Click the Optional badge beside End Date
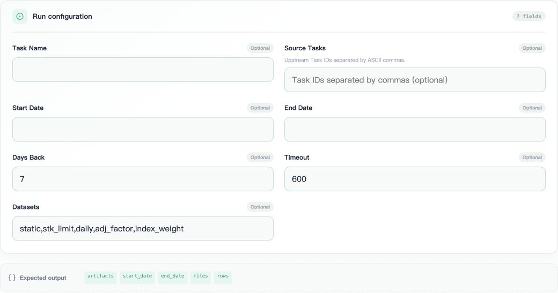This screenshot has width=558, height=293. [532, 108]
